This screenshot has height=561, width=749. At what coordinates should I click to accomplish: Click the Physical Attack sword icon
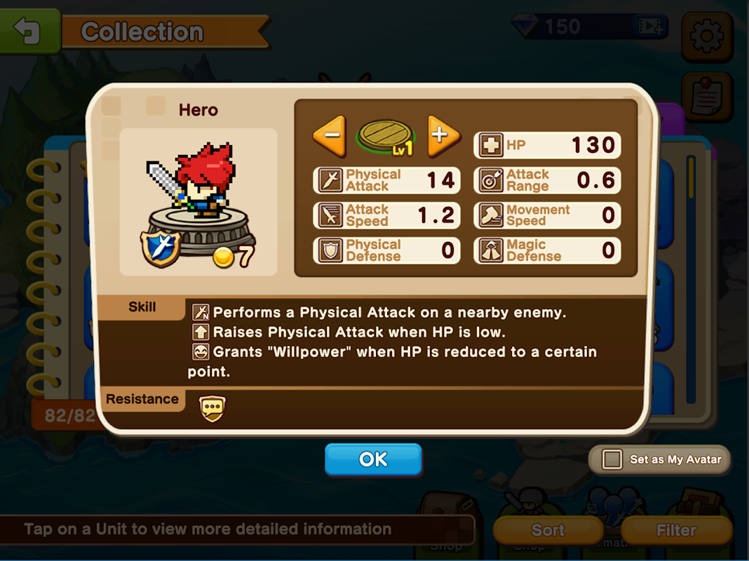330,180
